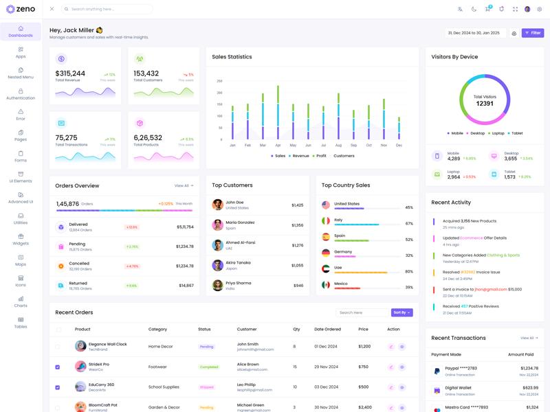Screen dimensions: 550x412
Task: Toggle dark mode with the moon icon
Action: 474,9
